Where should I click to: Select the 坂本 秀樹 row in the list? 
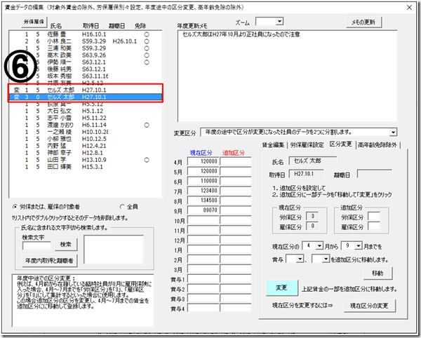86,76
